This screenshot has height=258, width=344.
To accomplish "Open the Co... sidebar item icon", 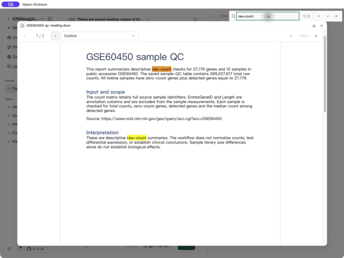I will point(9,56).
